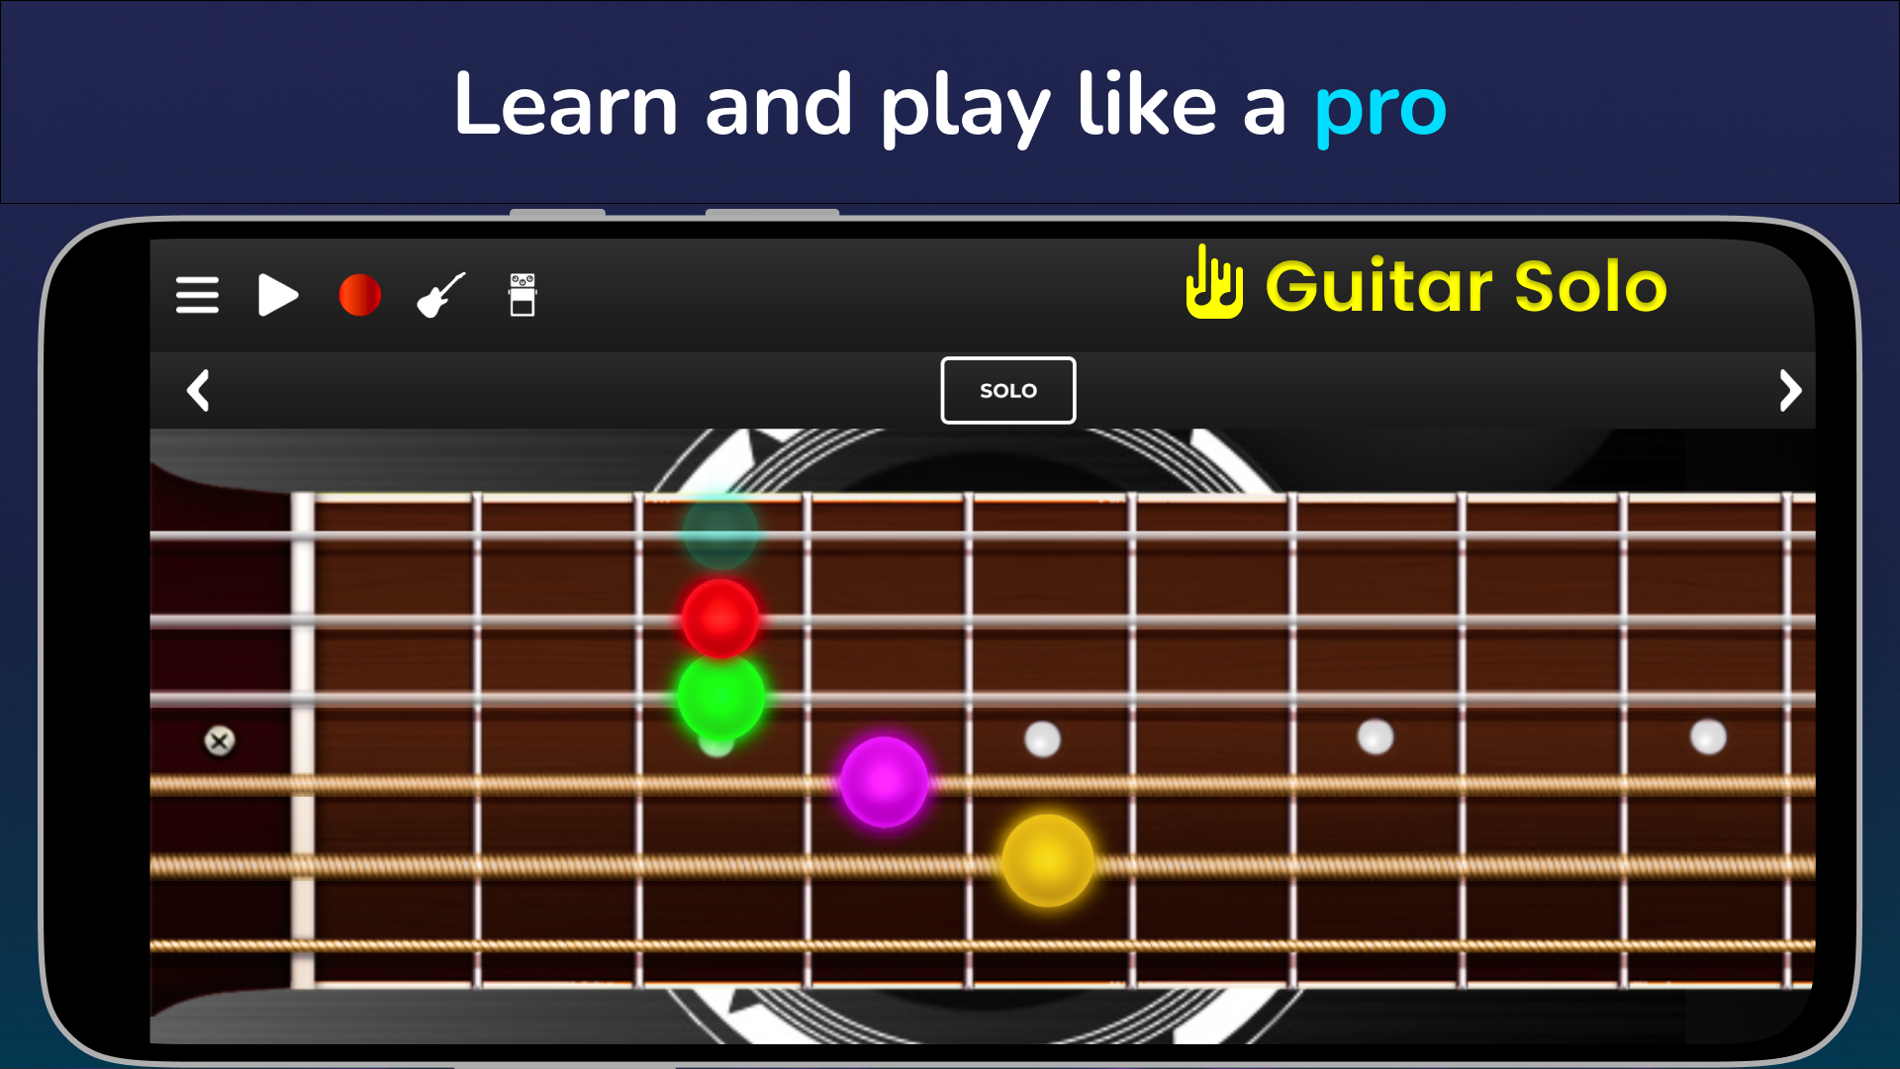
Task: Mute the strings using the X marker
Action: pyautogui.click(x=220, y=741)
